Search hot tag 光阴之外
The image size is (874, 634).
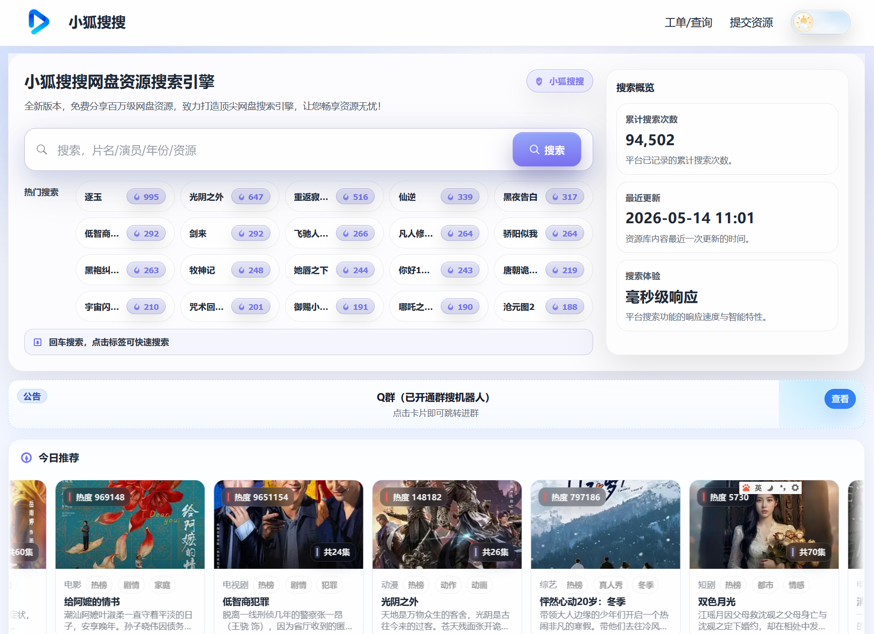[230, 197]
